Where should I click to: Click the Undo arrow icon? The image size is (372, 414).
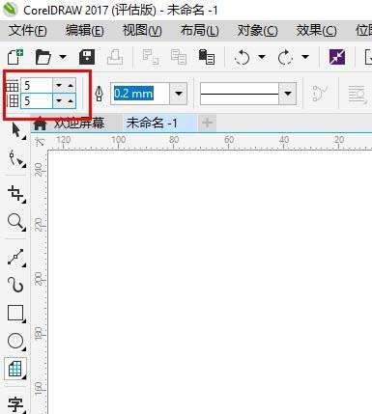point(242,58)
